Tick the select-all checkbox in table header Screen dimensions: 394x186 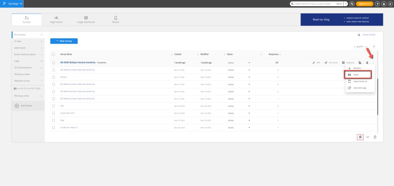[x=53, y=54]
